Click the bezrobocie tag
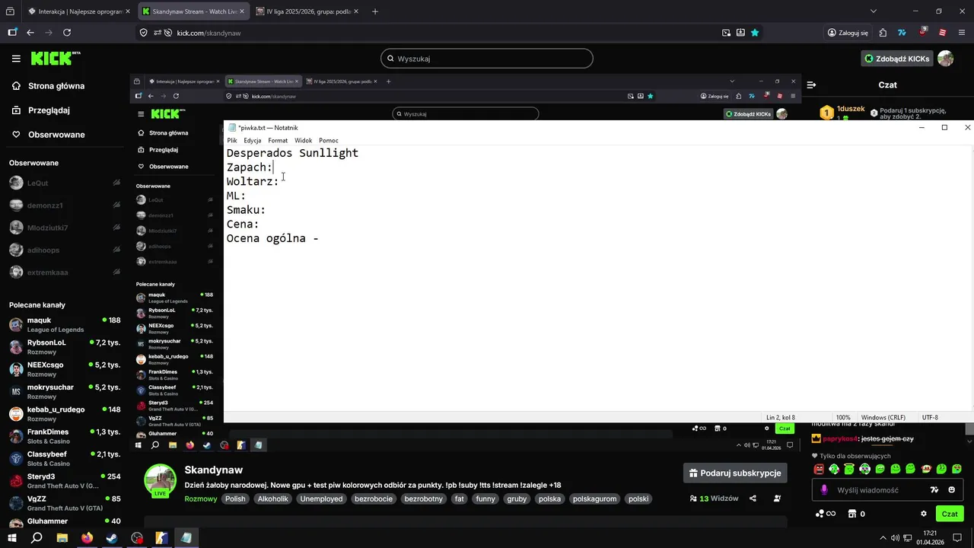 click(x=374, y=499)
